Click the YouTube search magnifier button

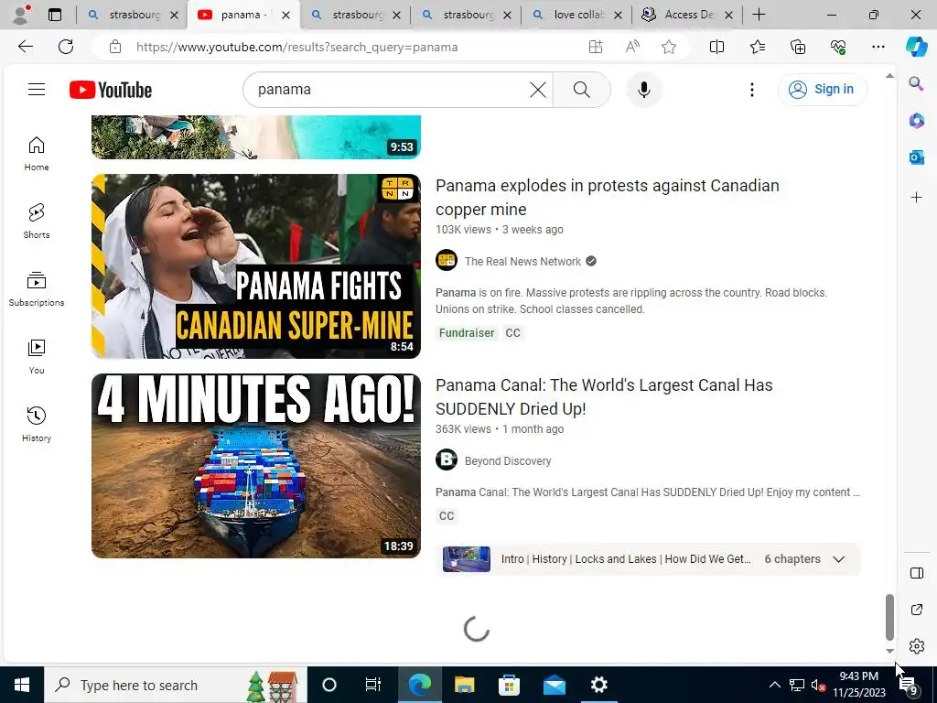pos(581,90)
